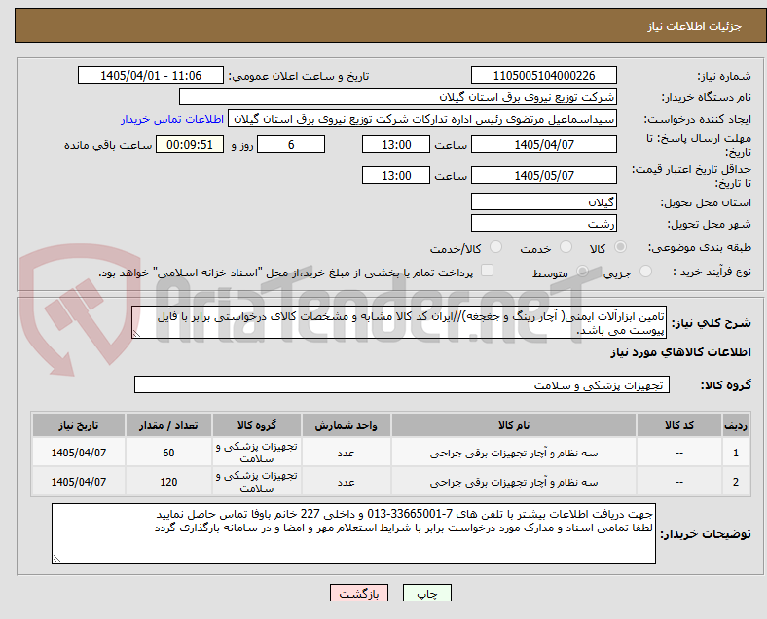Click quantity cell 60 in row 1
Viewport: 767px width, 619px height.
point(168,453)
